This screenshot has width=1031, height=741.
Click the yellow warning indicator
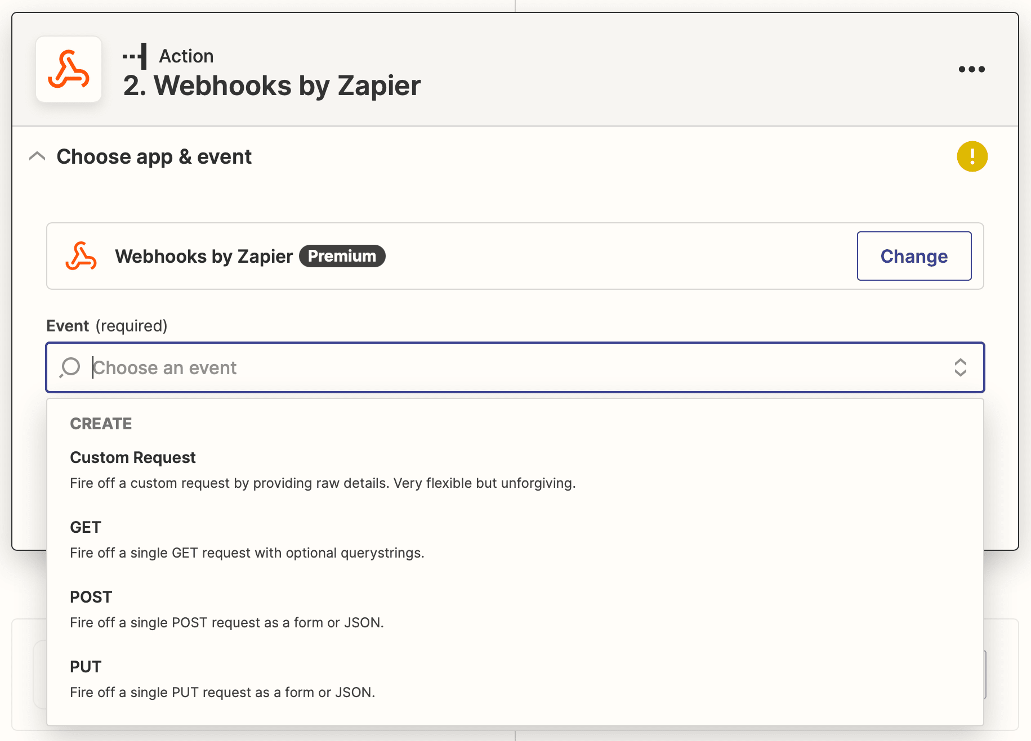(x=972, y=156)
